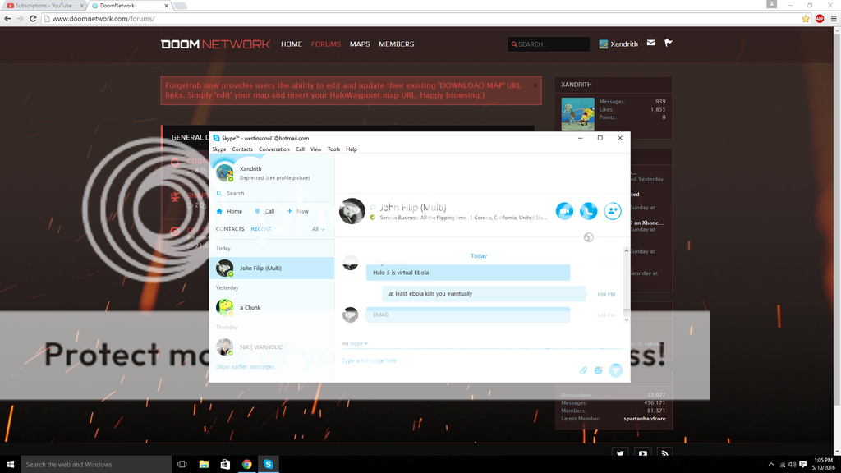This screenshot has height=473, width=841.
Task: Click the Skype search magnifier icon
Action: click(219, 194)
